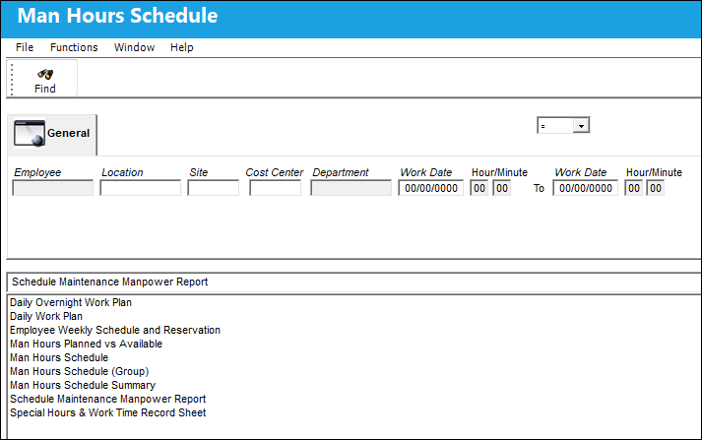Select Man Hours Schedule Summary report
The image size is (702, 440).
[83, 386]
